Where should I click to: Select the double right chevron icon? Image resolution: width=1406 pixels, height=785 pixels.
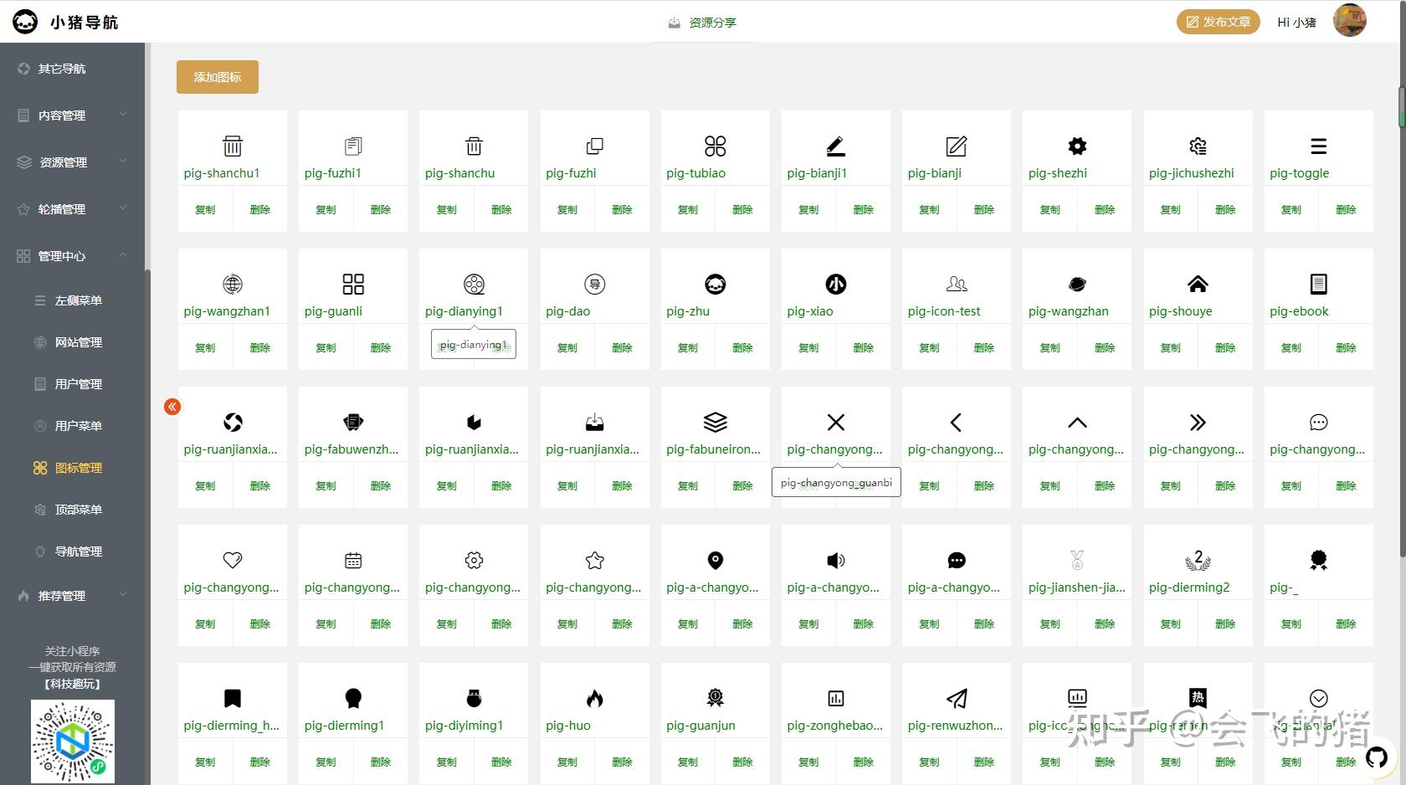(x=1198, y=423)
